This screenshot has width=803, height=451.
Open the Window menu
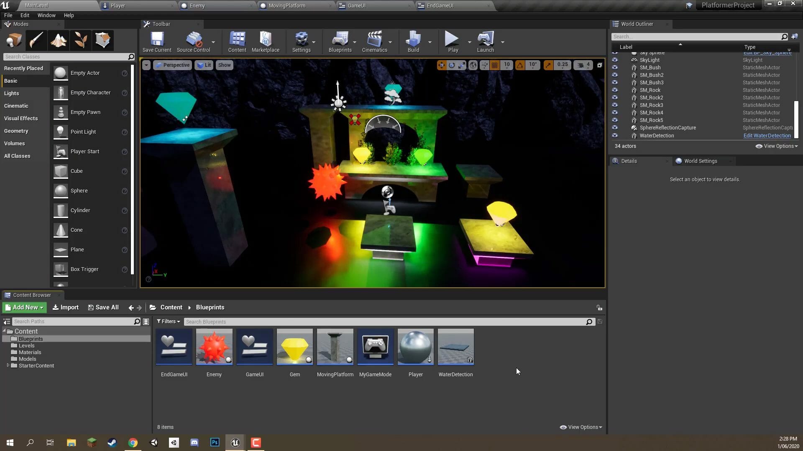(46, 15)
